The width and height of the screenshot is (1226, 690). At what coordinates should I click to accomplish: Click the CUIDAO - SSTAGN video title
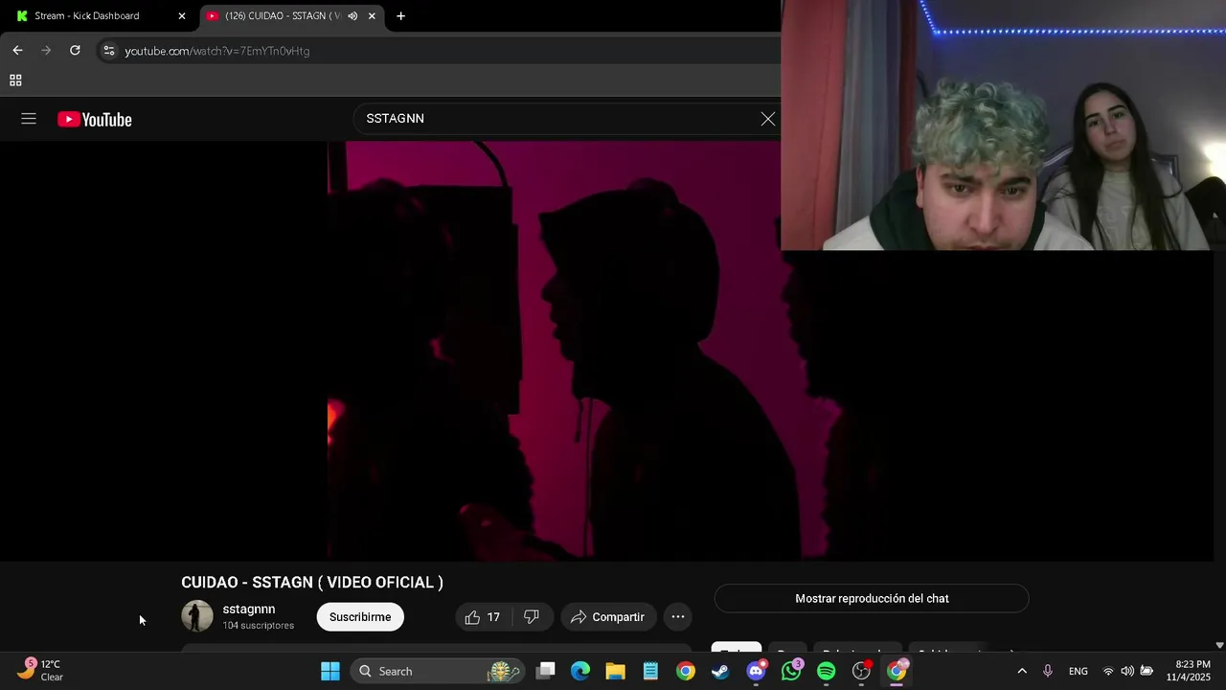point(312,583)
